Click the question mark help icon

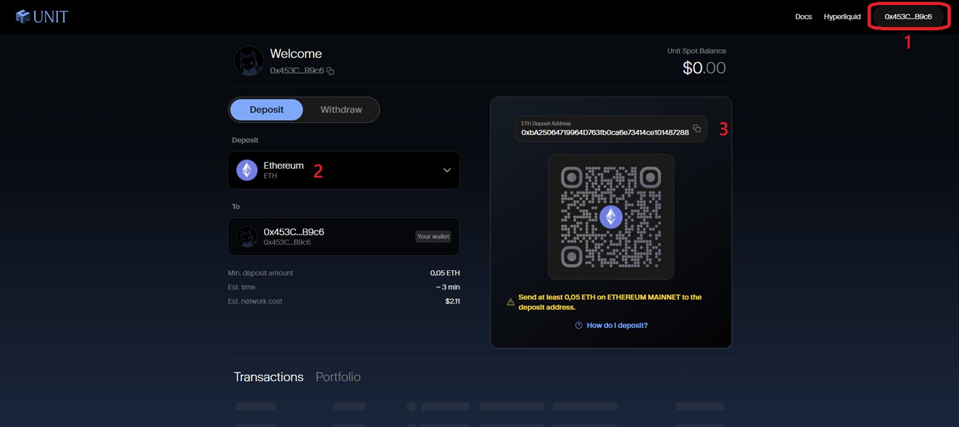(x=579, y=326)
